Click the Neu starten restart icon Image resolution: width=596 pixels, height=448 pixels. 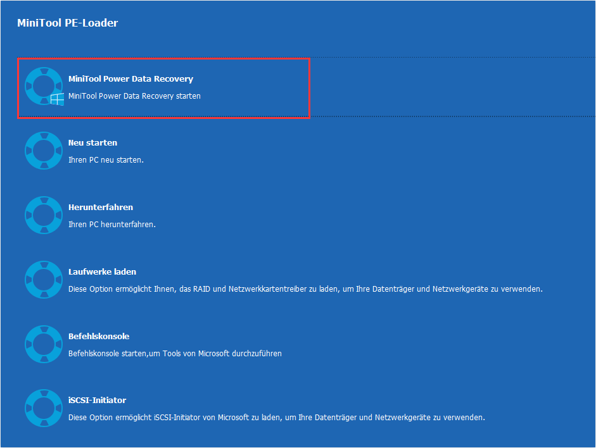[x=43, y=150]
